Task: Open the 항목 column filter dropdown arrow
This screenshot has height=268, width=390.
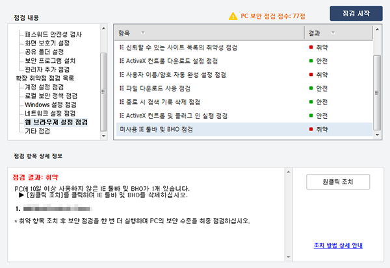Action: (x=143, y=33)
